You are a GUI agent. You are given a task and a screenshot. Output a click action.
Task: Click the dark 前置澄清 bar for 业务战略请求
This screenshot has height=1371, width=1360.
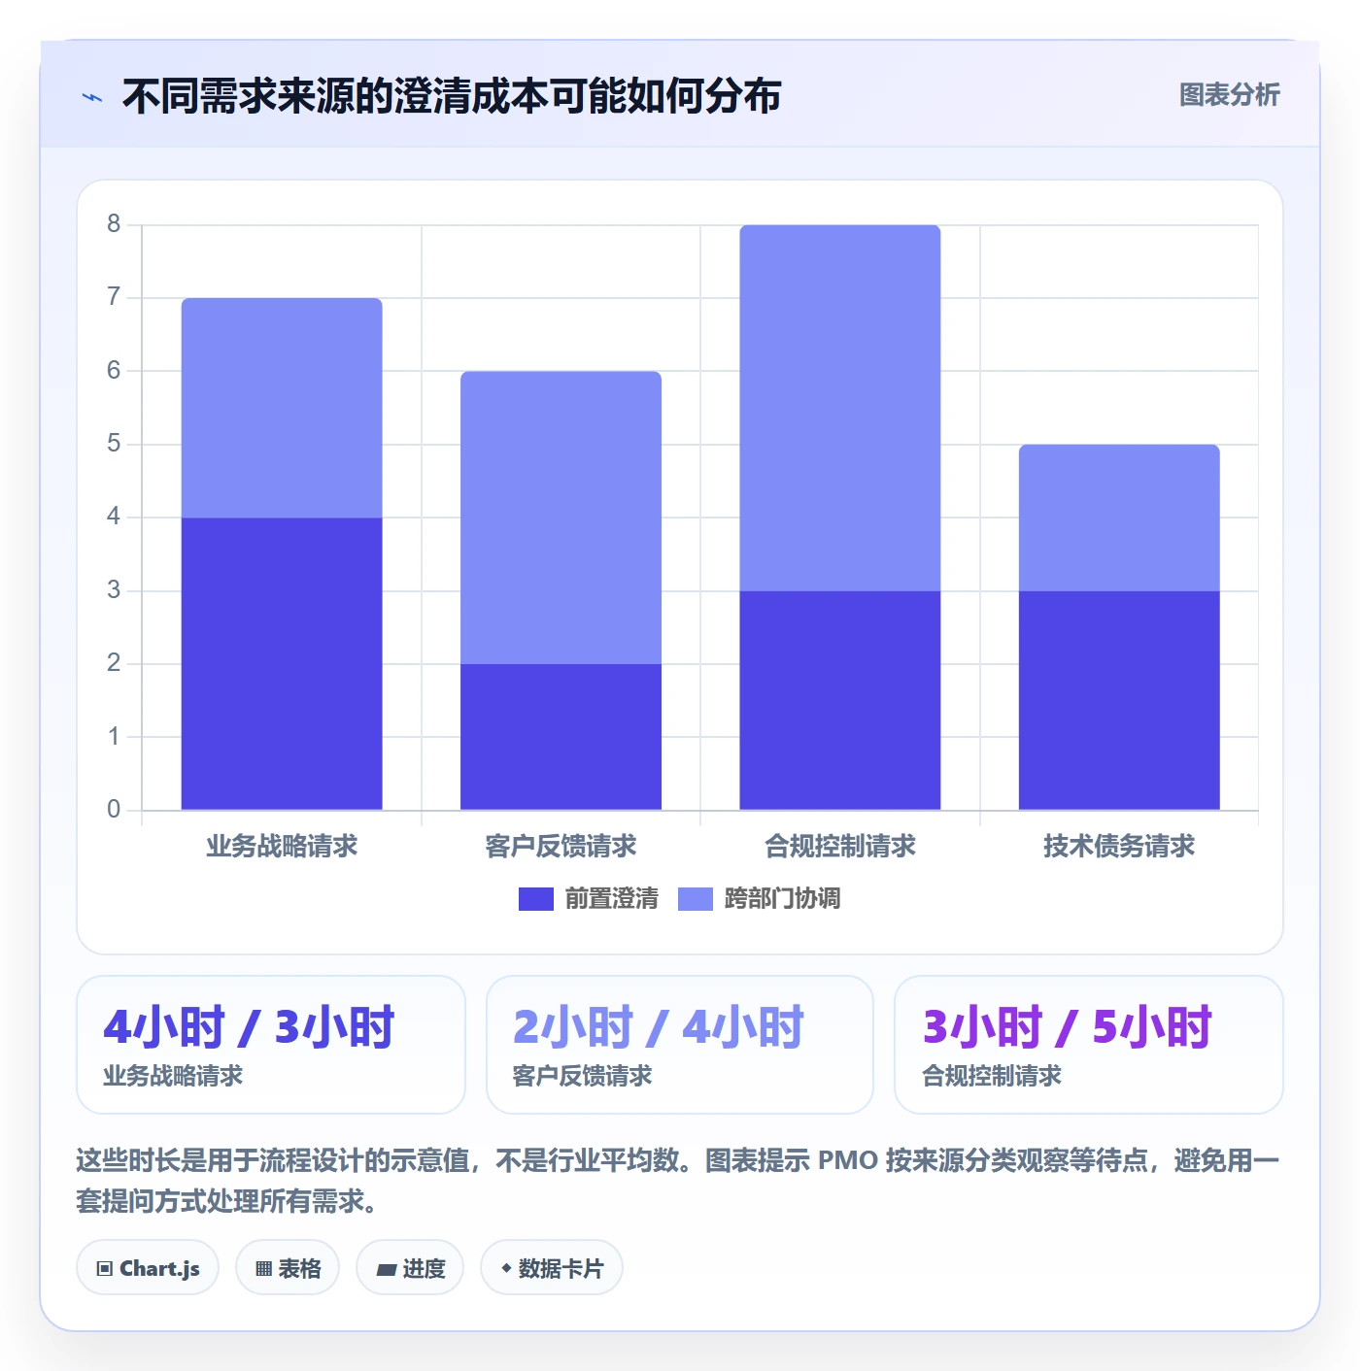coord(282,664)
